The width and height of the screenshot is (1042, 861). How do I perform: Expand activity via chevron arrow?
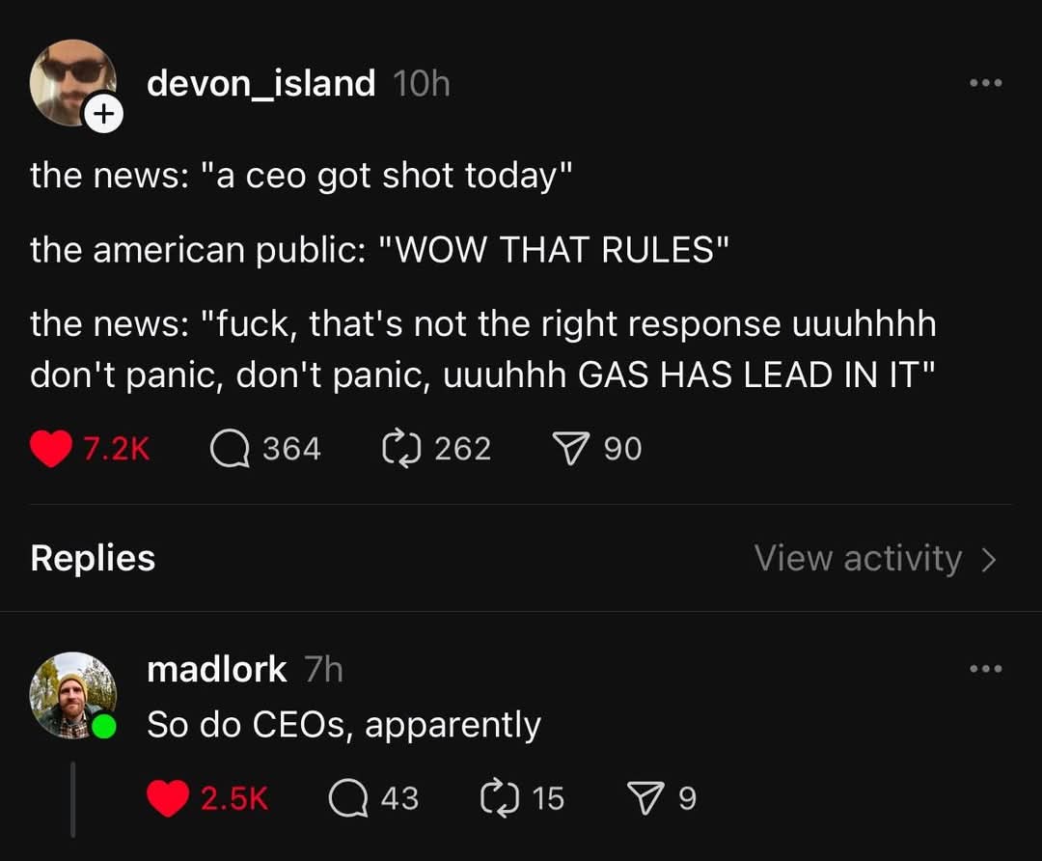coord(988,559)
